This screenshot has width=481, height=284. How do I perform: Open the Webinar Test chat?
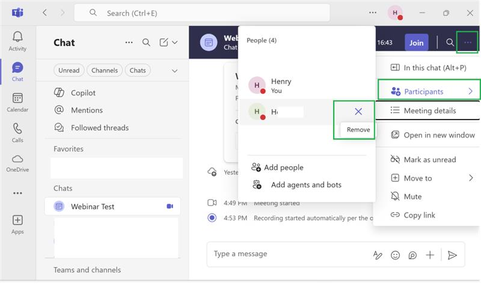pos(112,207)
